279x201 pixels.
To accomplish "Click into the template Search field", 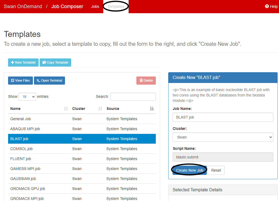I will click(133, 97).
